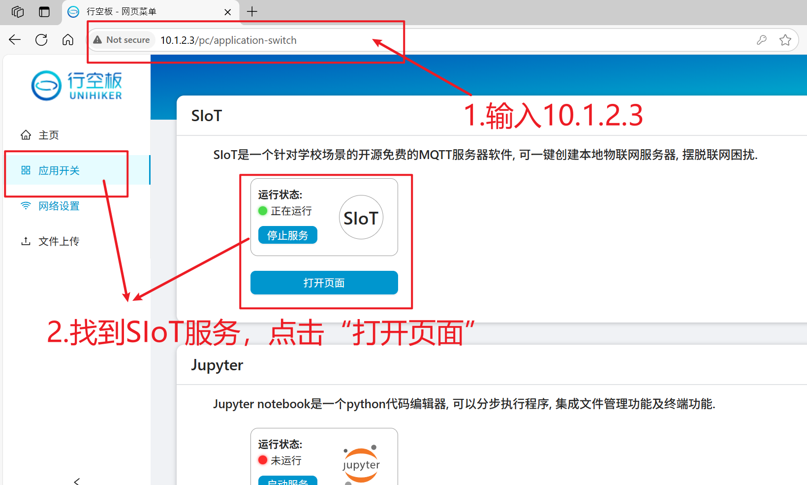Add page to favorites with star icon
The width and height of the screenshot is (807, 485).
(x=785, y=40)
